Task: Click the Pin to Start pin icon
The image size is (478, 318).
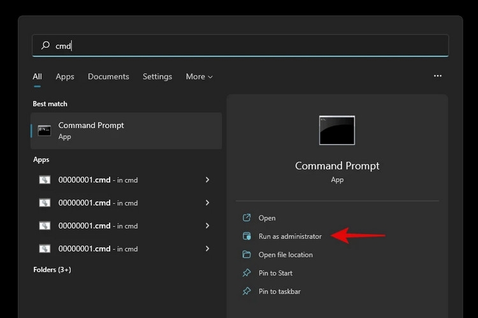Action: pos(247,273)
